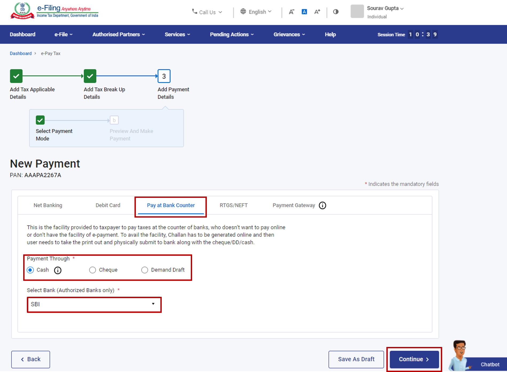Switch to the Net Banking tab
The width and height of the screenshot is (507, 372).
(48, 205)
